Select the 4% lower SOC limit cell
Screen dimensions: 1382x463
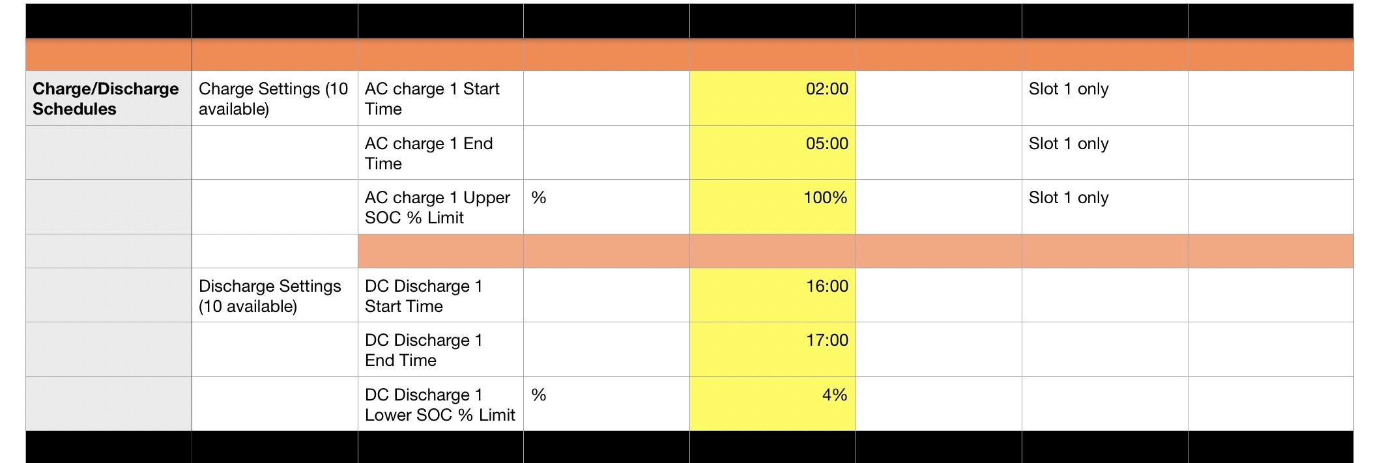(x=773, y=404)
